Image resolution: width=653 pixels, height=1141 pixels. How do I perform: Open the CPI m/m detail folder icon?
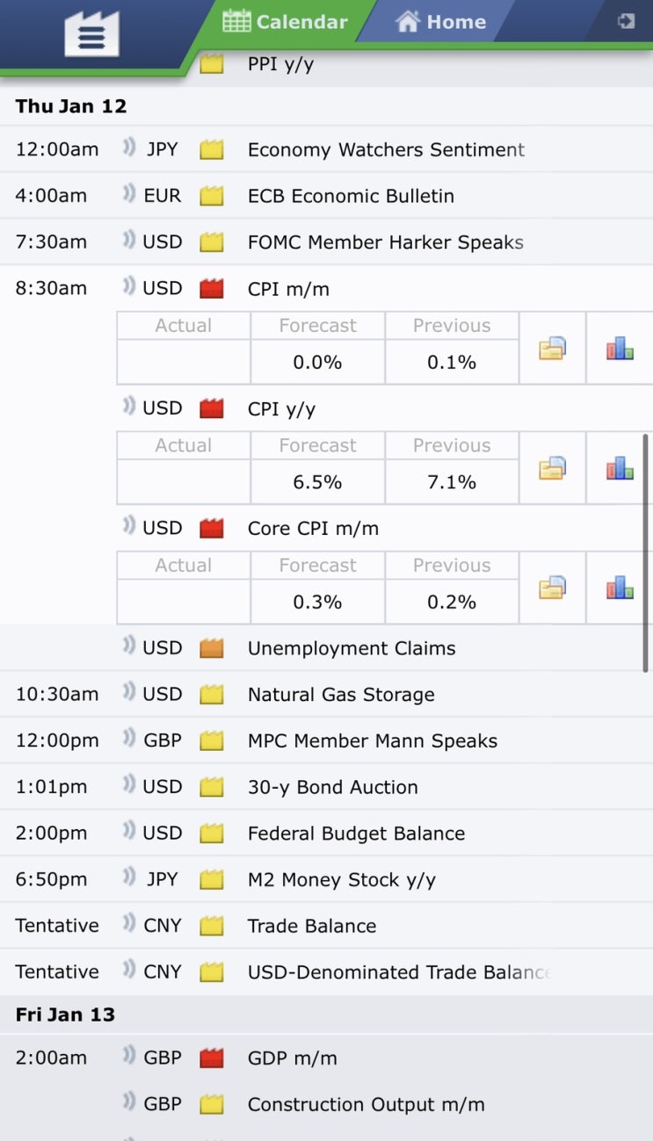coord(552,349)
